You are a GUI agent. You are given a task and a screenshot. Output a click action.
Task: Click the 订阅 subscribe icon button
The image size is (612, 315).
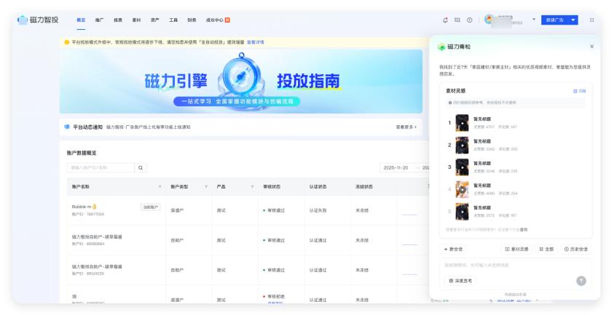pyautogui.click(x=580, y=91)
